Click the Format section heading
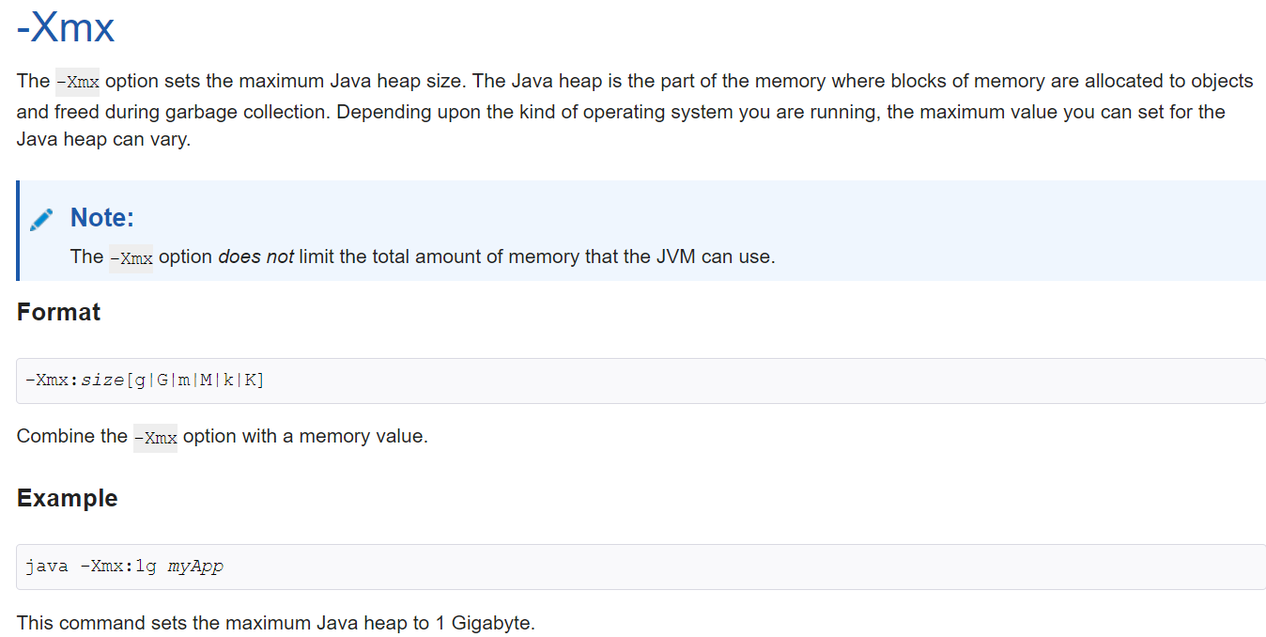Screen dimensions: 1266x637 coord(58,312)
